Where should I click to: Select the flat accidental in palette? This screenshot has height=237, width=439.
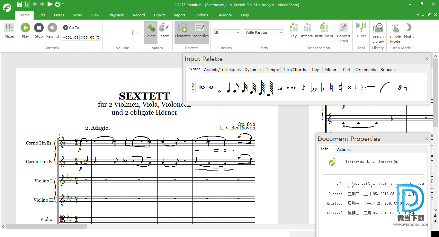coord(323,87)
